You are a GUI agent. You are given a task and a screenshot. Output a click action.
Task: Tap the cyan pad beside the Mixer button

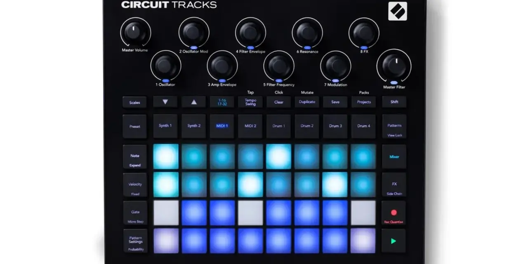pos(363,157)
